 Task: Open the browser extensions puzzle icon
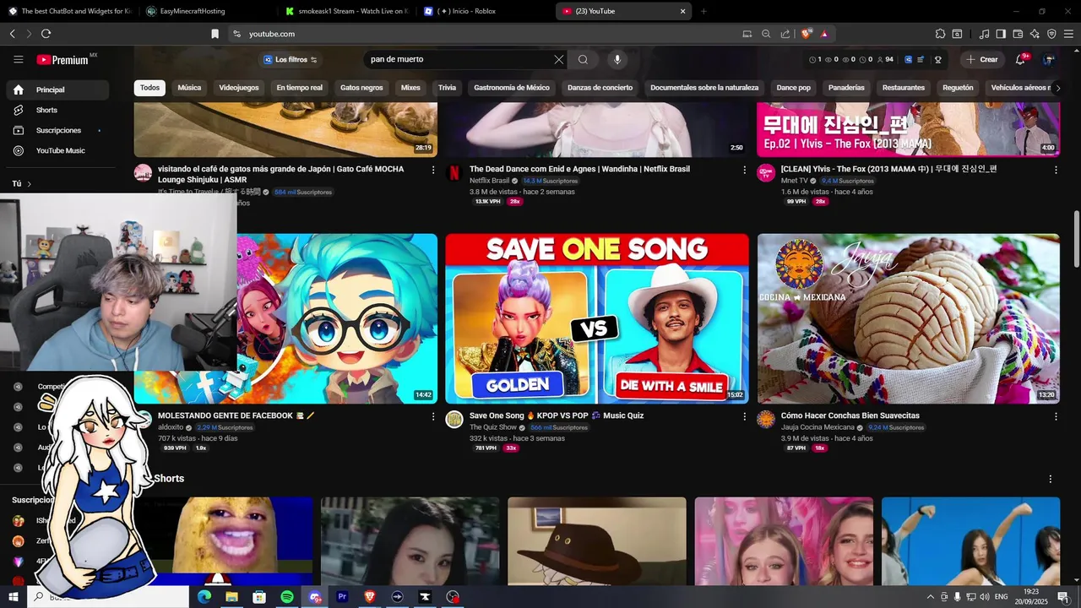(x=940, y=34)
